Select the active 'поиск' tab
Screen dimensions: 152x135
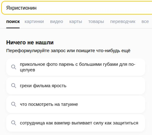point(13,21)
